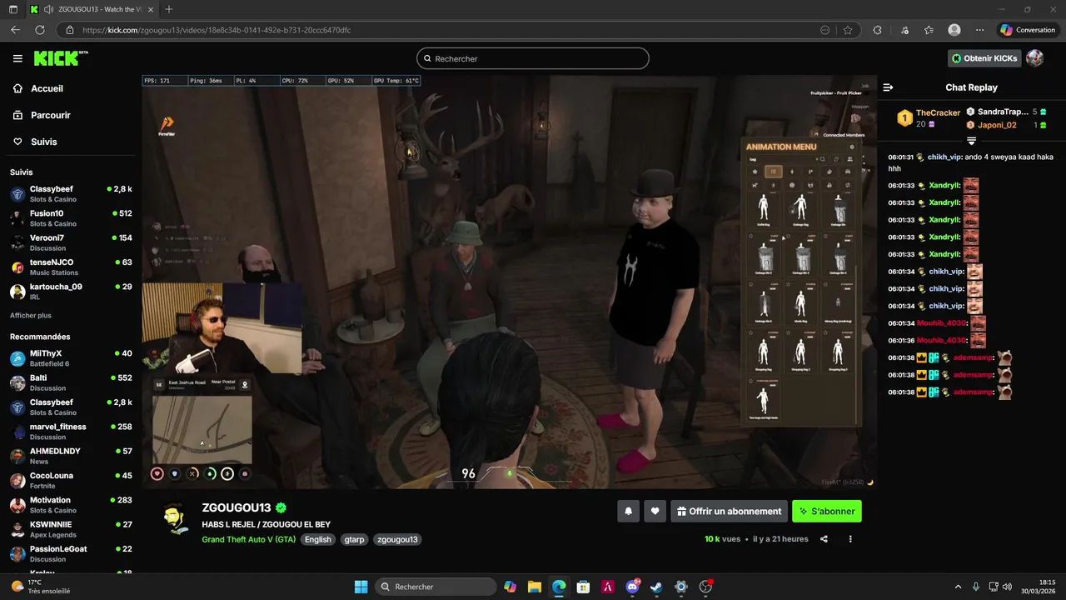Click the taskbar Rechercher search box
This screenshot has width=1066, height=600.
(x=434, y=587)
